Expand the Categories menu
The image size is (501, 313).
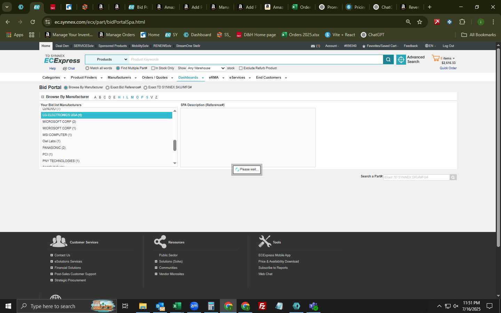tap(54, 78)
